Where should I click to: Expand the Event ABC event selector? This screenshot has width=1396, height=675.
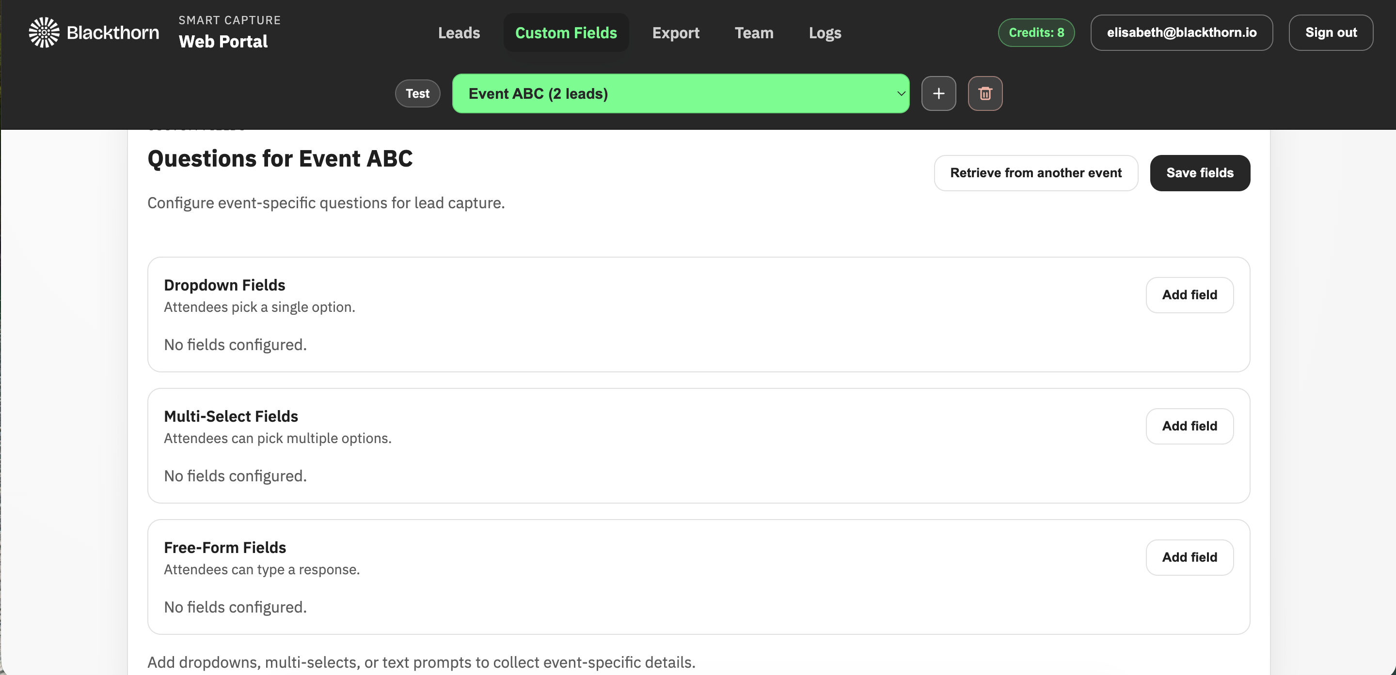click(681, 93)
